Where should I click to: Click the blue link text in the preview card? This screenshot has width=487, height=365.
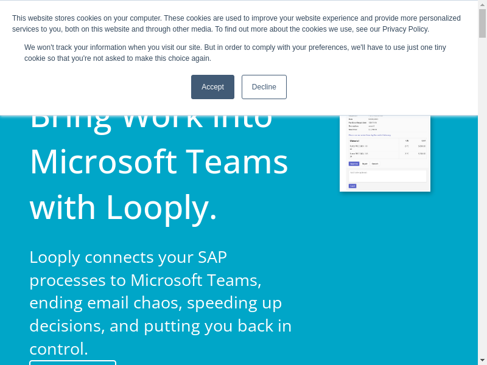370,135
